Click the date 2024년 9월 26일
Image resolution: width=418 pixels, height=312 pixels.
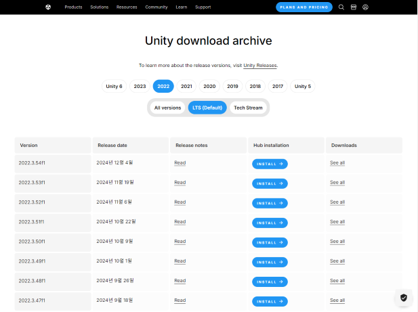(x=115, y=281)
